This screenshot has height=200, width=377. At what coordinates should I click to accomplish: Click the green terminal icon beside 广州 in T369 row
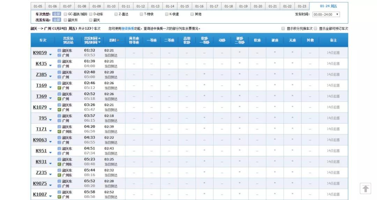(x=59, y=99)
